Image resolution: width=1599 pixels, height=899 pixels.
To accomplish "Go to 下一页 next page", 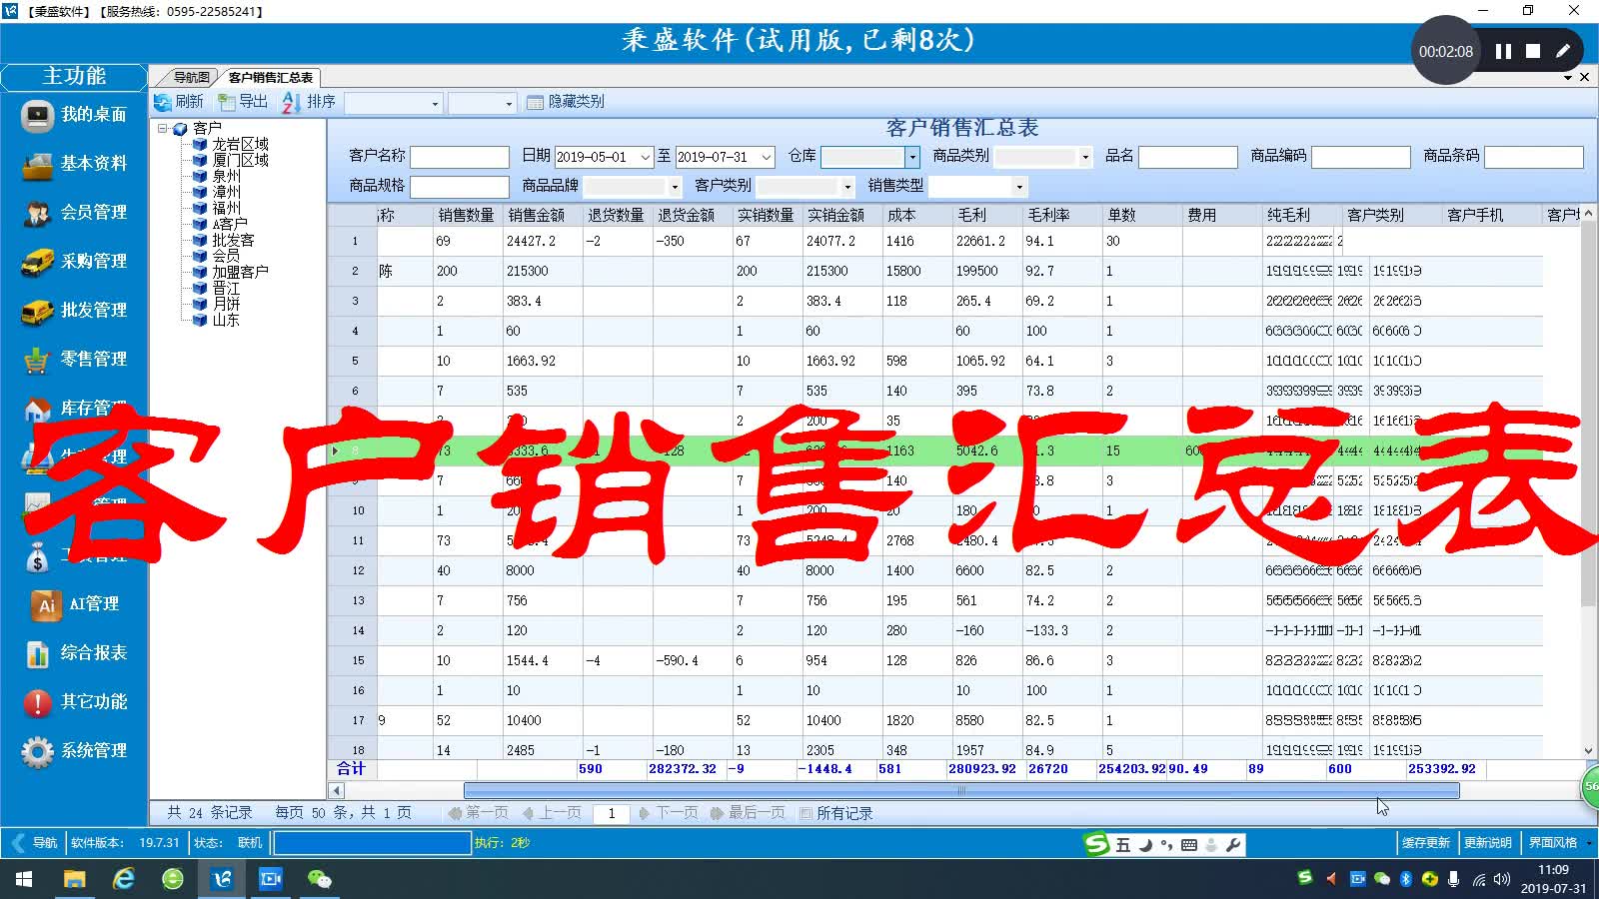I will (669, 813).
